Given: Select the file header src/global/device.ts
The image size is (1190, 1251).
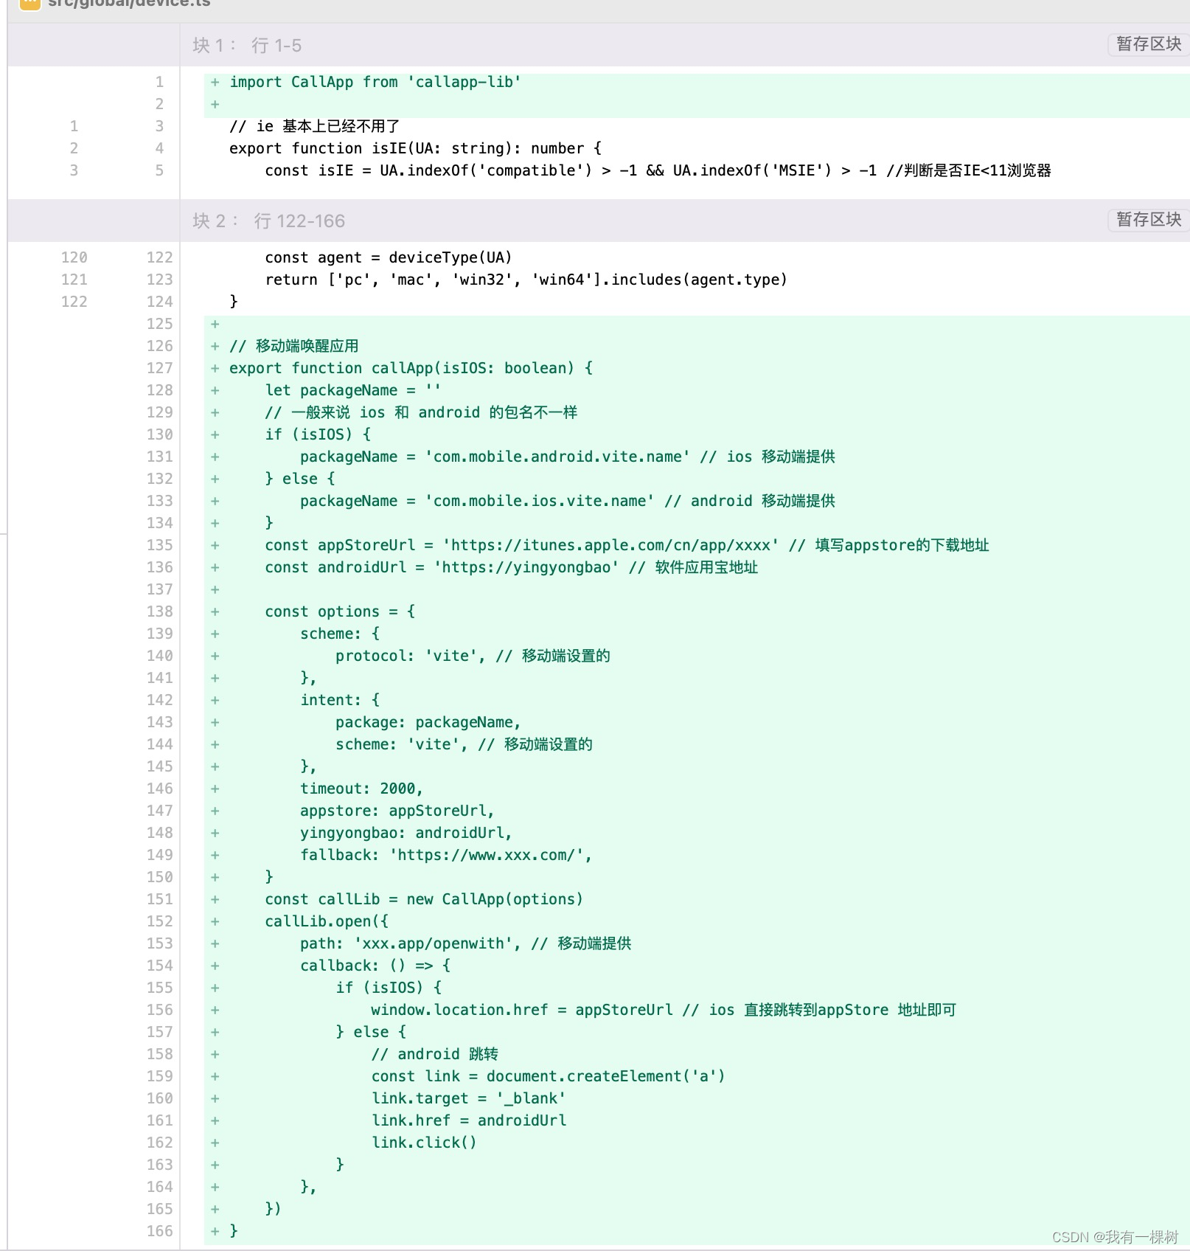Looking at the screenshot, I should [x=129, y=5].
